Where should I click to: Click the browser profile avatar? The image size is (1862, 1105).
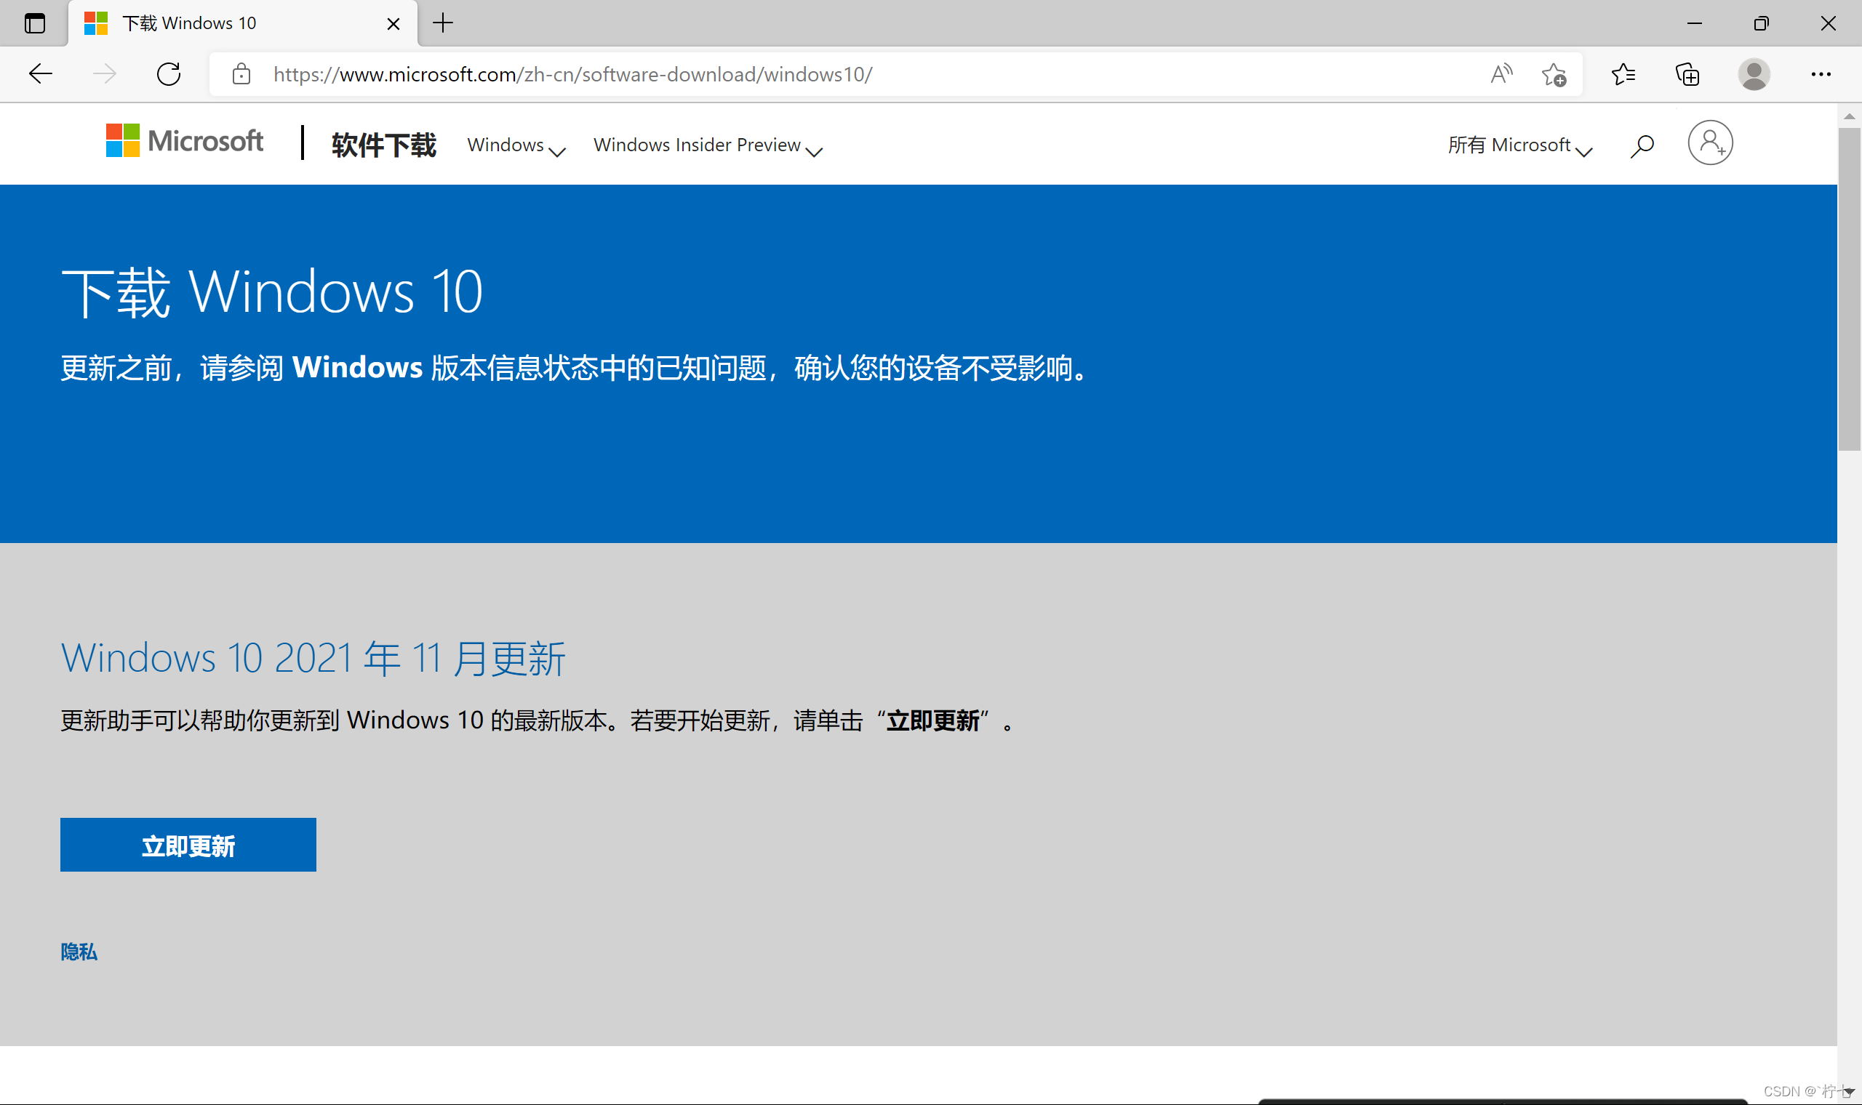pos(1753,73)
